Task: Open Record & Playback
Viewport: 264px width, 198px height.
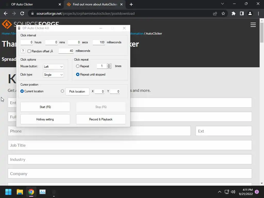Action: click(x=101, y=119)
